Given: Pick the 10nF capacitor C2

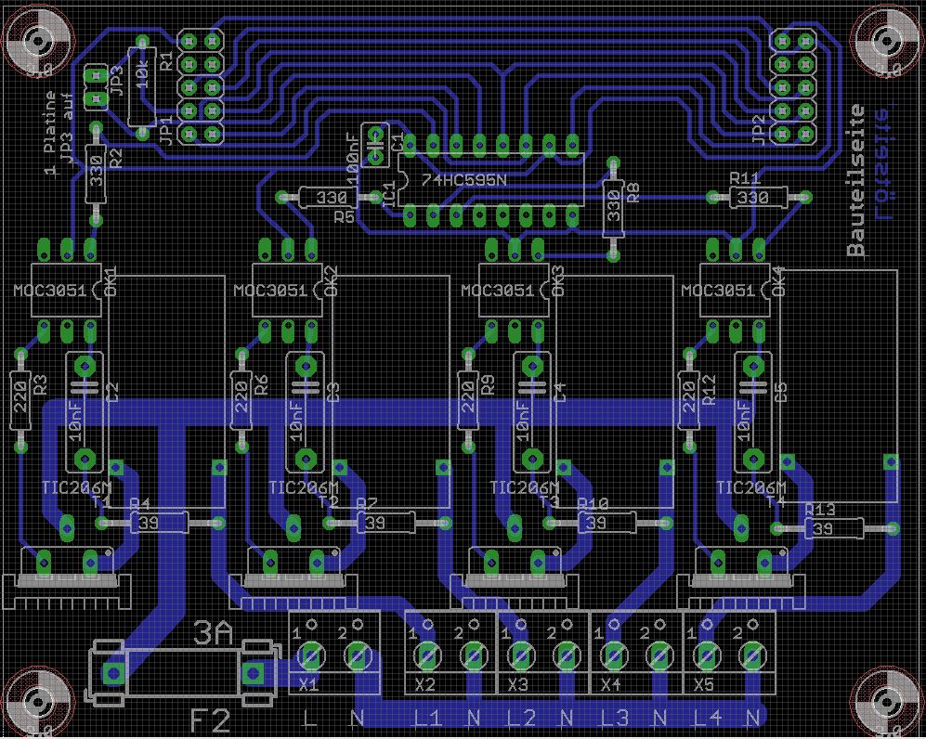Looking at the screenshot, I should [x=85, y=412].
